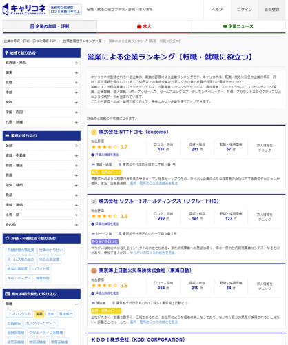
Task: Toggle the 残業時間 filter tag
Action: point(43,278)
